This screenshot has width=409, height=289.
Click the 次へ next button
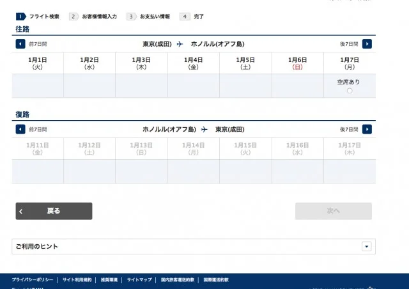click(333, 211)
